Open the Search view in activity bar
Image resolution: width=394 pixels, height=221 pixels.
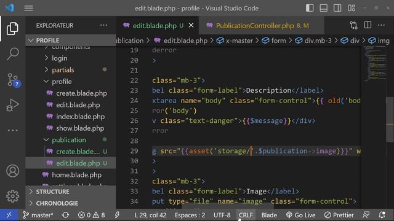(12, 54)
